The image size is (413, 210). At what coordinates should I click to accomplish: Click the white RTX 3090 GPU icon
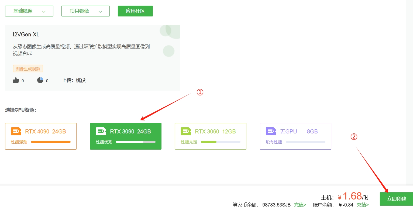101,131
